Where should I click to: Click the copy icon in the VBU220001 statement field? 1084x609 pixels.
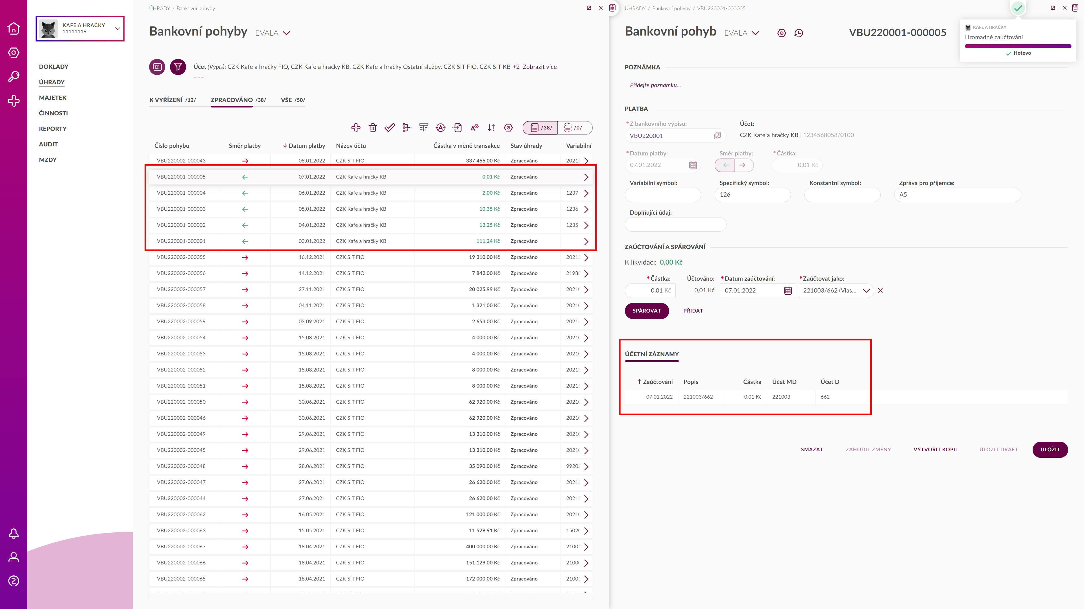pyautogui.click(x=717, y=135)
